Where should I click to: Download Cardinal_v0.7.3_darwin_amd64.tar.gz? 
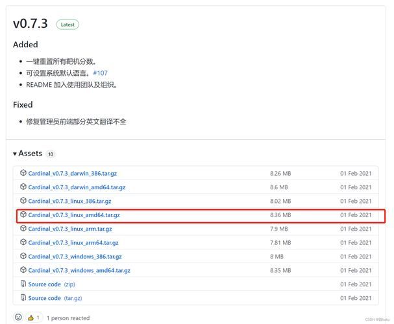77,187
